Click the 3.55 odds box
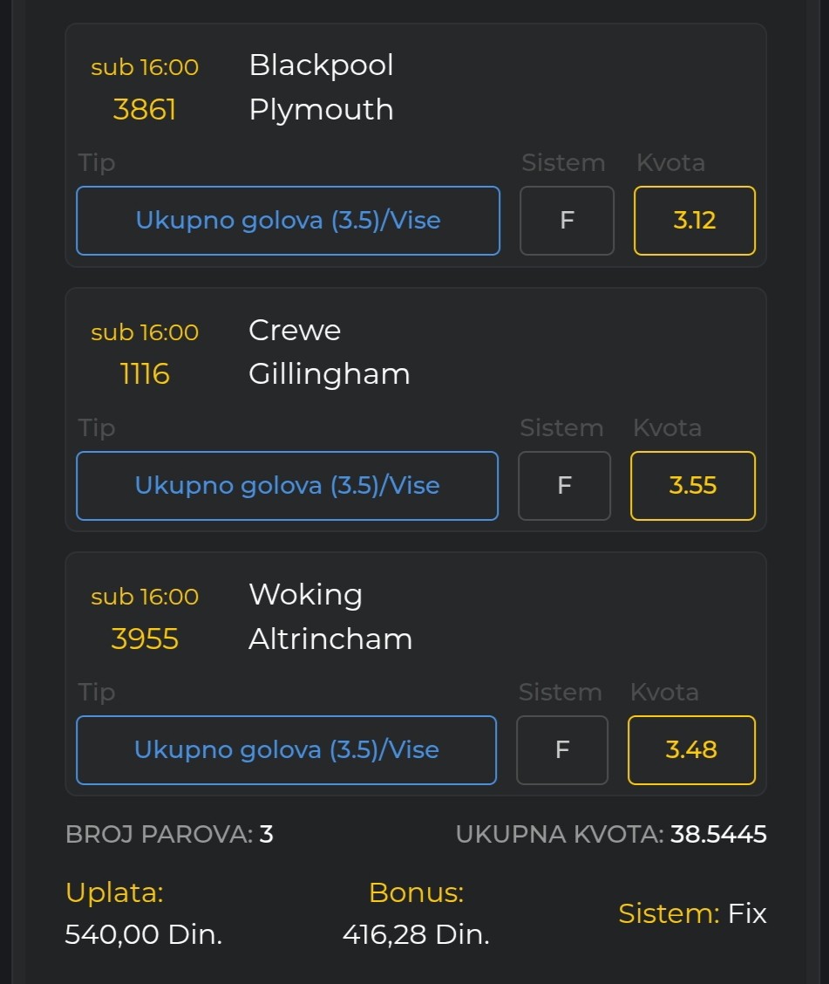 tap(692, 486)
